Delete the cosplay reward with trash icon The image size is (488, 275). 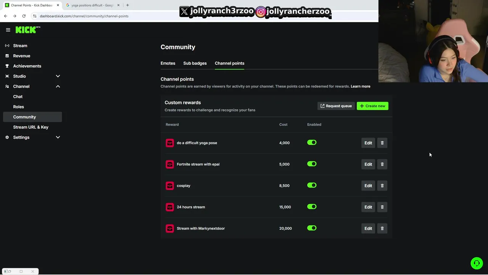coord(382,186)
